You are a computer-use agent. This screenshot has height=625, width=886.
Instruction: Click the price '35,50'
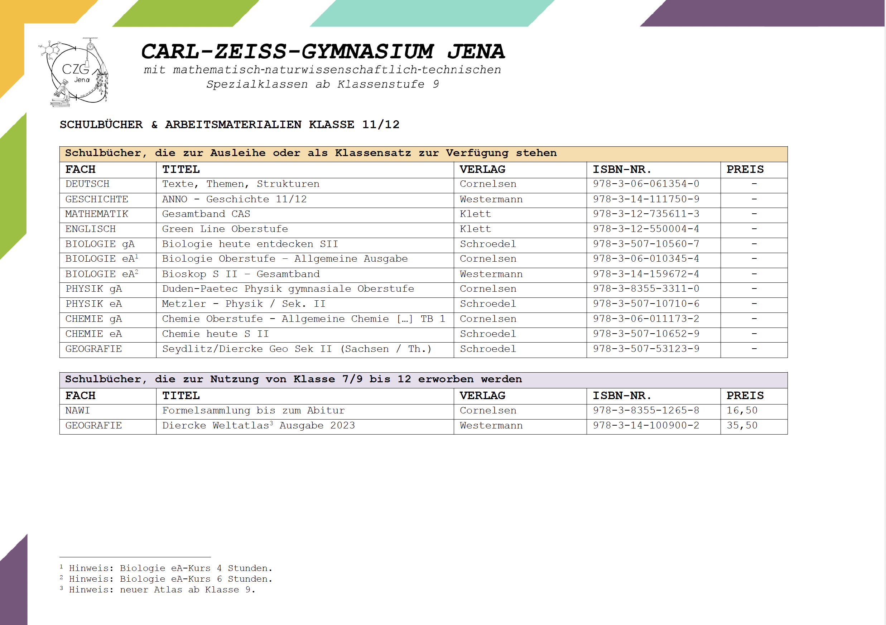coord(742,426)
